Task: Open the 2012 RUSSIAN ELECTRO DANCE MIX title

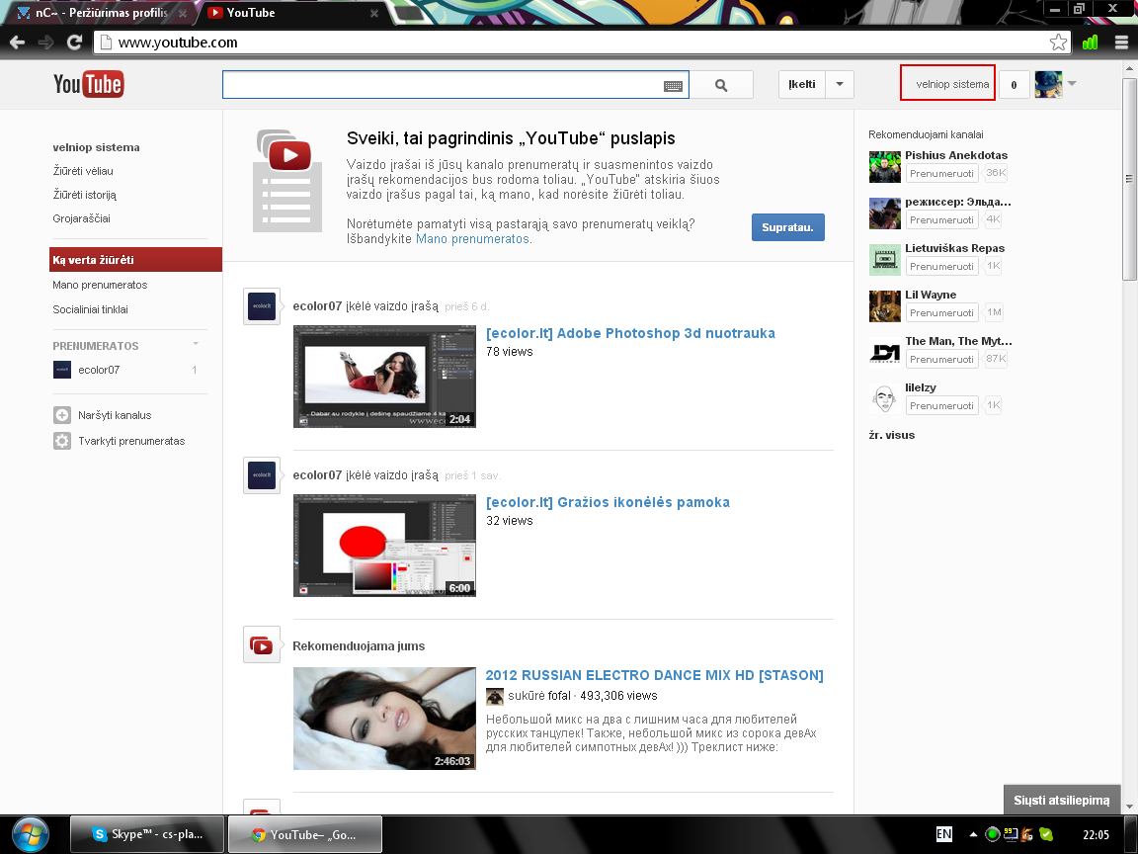Action: 655,675
